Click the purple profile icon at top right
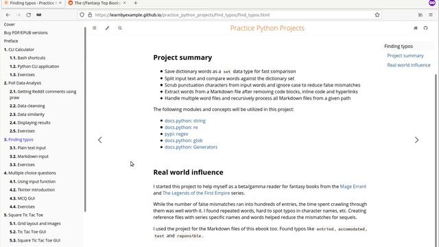Image resolution: width=439 pixels, height=247 pixels. (x=432, y=3)
